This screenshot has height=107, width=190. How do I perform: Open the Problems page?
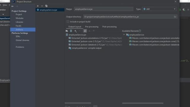click(20, 47)
